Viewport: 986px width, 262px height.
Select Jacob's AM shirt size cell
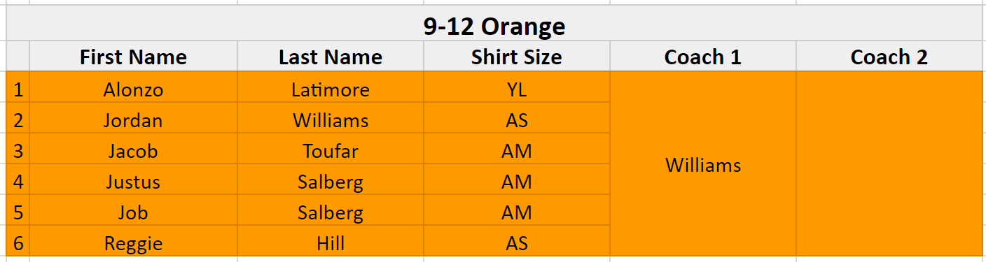click(x=517, y=151)
